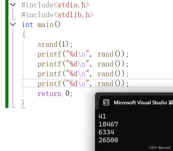Click the return 0; statement

(55, 93)
